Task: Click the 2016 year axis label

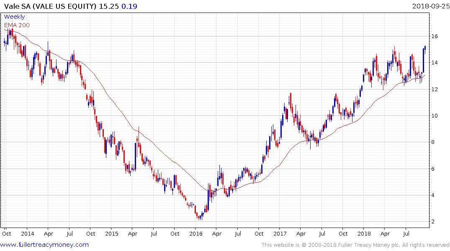Action: (x=196, y=233)
